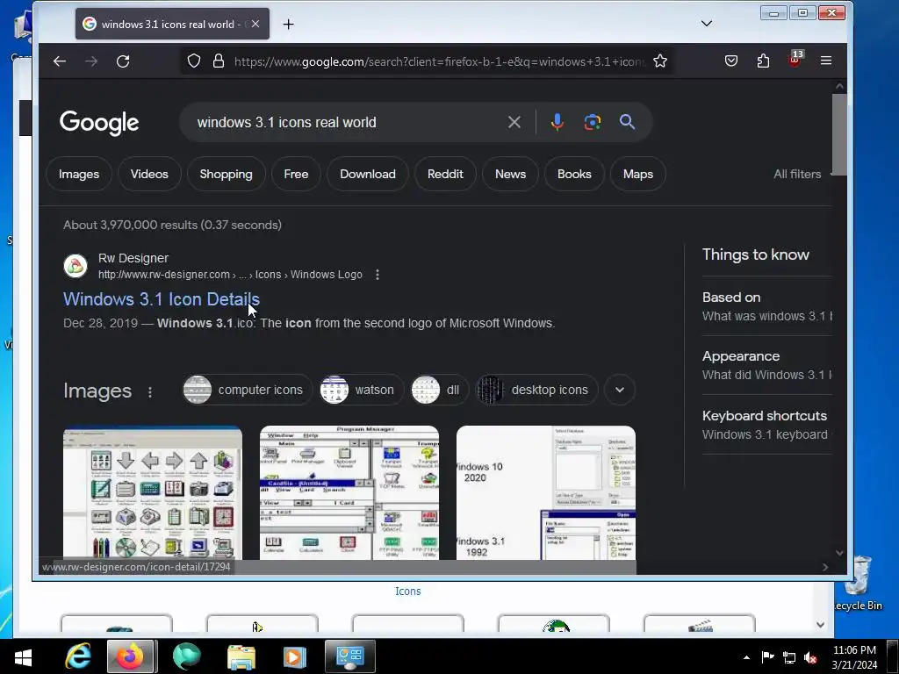
Task: Click the scrollbar up arrow
Action: click(839, 87)
